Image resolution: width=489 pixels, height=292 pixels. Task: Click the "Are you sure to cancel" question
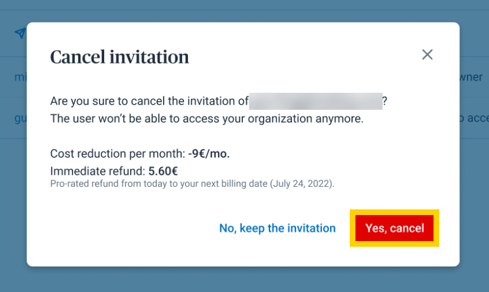149,101
